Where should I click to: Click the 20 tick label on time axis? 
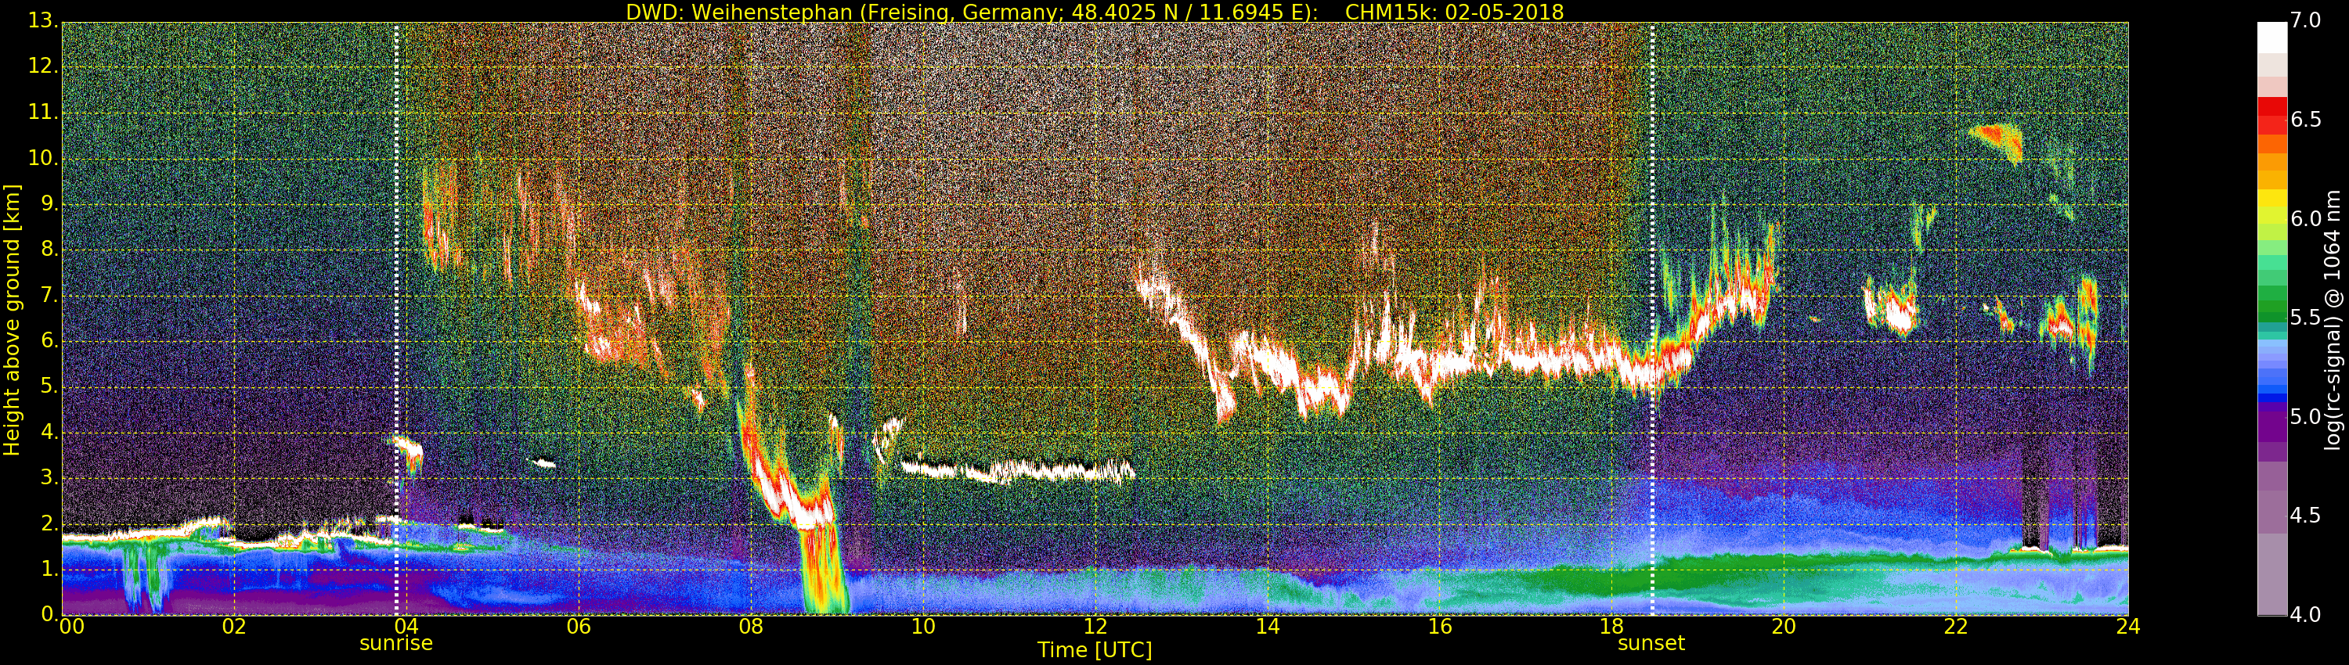1784,627
